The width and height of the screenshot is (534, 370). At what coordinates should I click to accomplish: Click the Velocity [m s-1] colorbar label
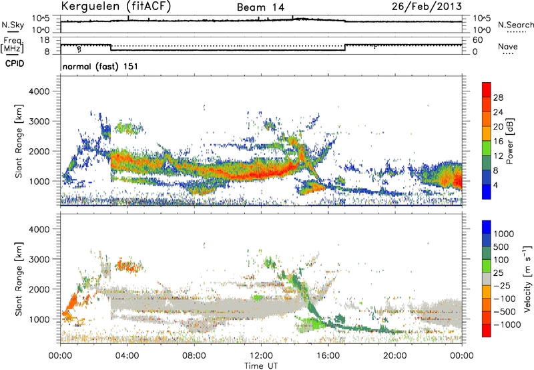coord(527,279)
